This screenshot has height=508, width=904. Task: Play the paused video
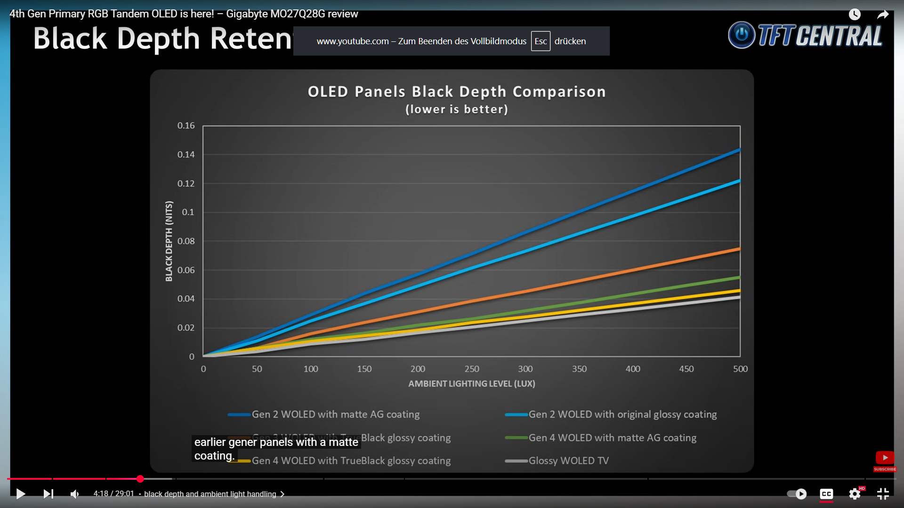(20, 494)
